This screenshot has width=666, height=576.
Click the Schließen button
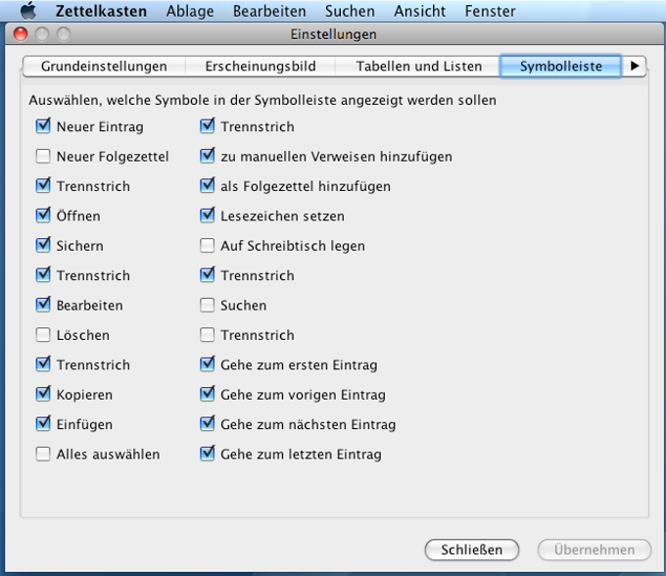471,550
